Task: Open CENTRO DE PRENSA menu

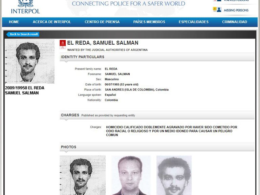Action: coord(102,22)
